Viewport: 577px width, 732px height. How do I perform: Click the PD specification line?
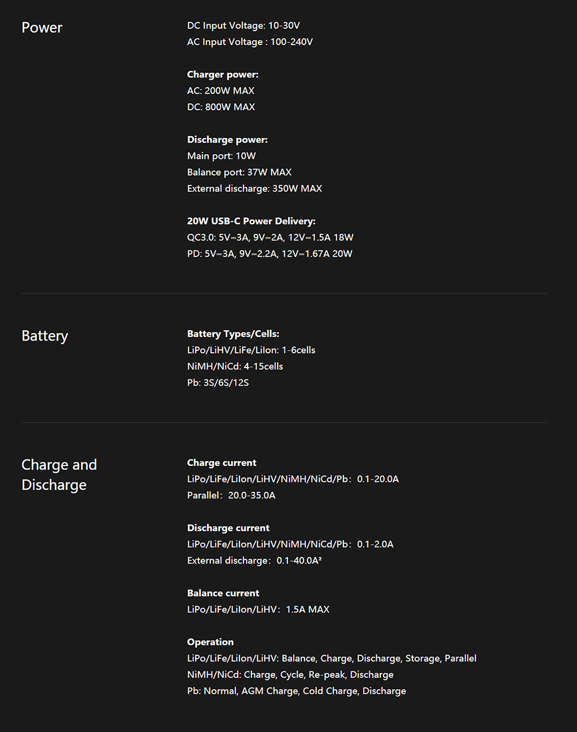click(x=269, y=253)
